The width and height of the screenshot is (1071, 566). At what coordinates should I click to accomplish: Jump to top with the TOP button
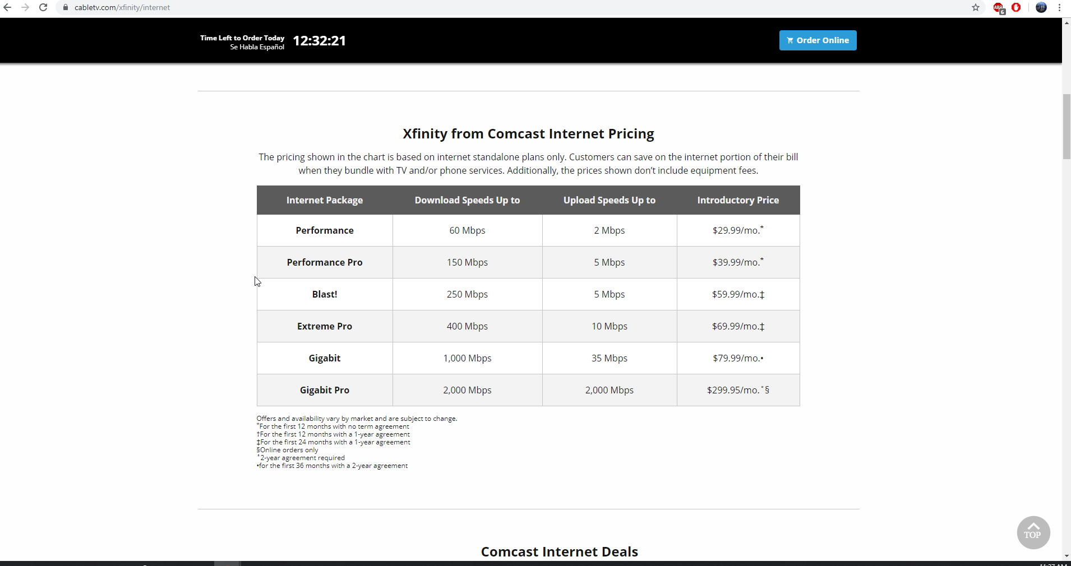[x=1033, y=532]
